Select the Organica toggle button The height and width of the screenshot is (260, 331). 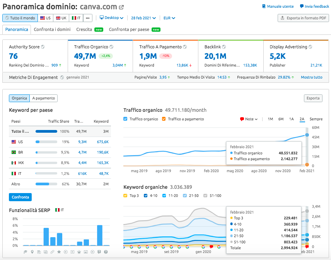19,98
